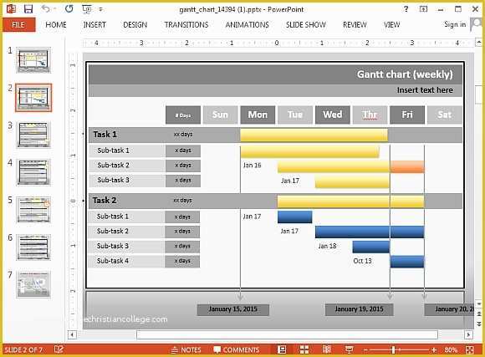Open the SLIDE SHOW tab
Image resolution: width=485 pixels, height=357 pixels.
click(x=305, y=25)
